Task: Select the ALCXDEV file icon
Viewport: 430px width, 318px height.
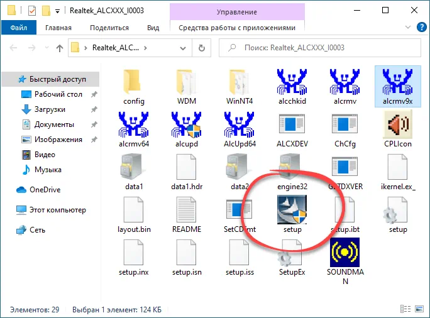Action: pyautogui.click(x=292, y=129)
